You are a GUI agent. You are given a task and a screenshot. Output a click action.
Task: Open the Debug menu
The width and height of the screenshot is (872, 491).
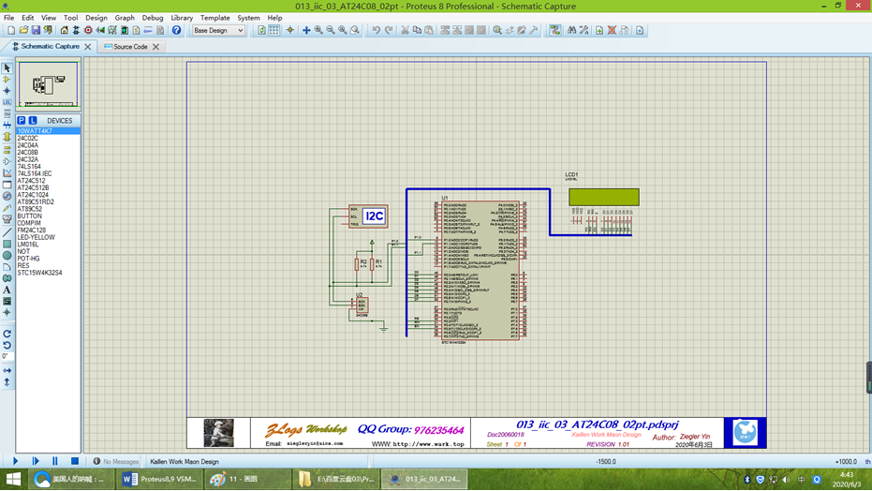pyautogui.click(x=153, y=18)
